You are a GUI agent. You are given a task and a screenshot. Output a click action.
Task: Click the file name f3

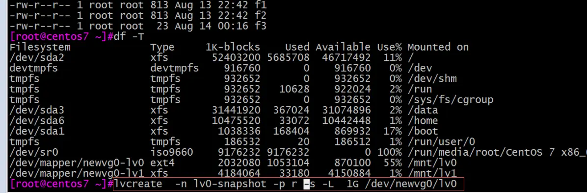pos(261,26)
